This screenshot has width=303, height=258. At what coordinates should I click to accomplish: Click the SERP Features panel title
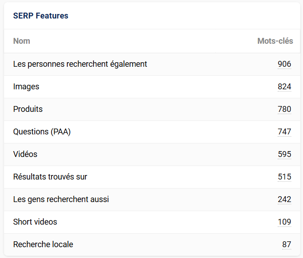pyautogui.click(x=41, y=16)
